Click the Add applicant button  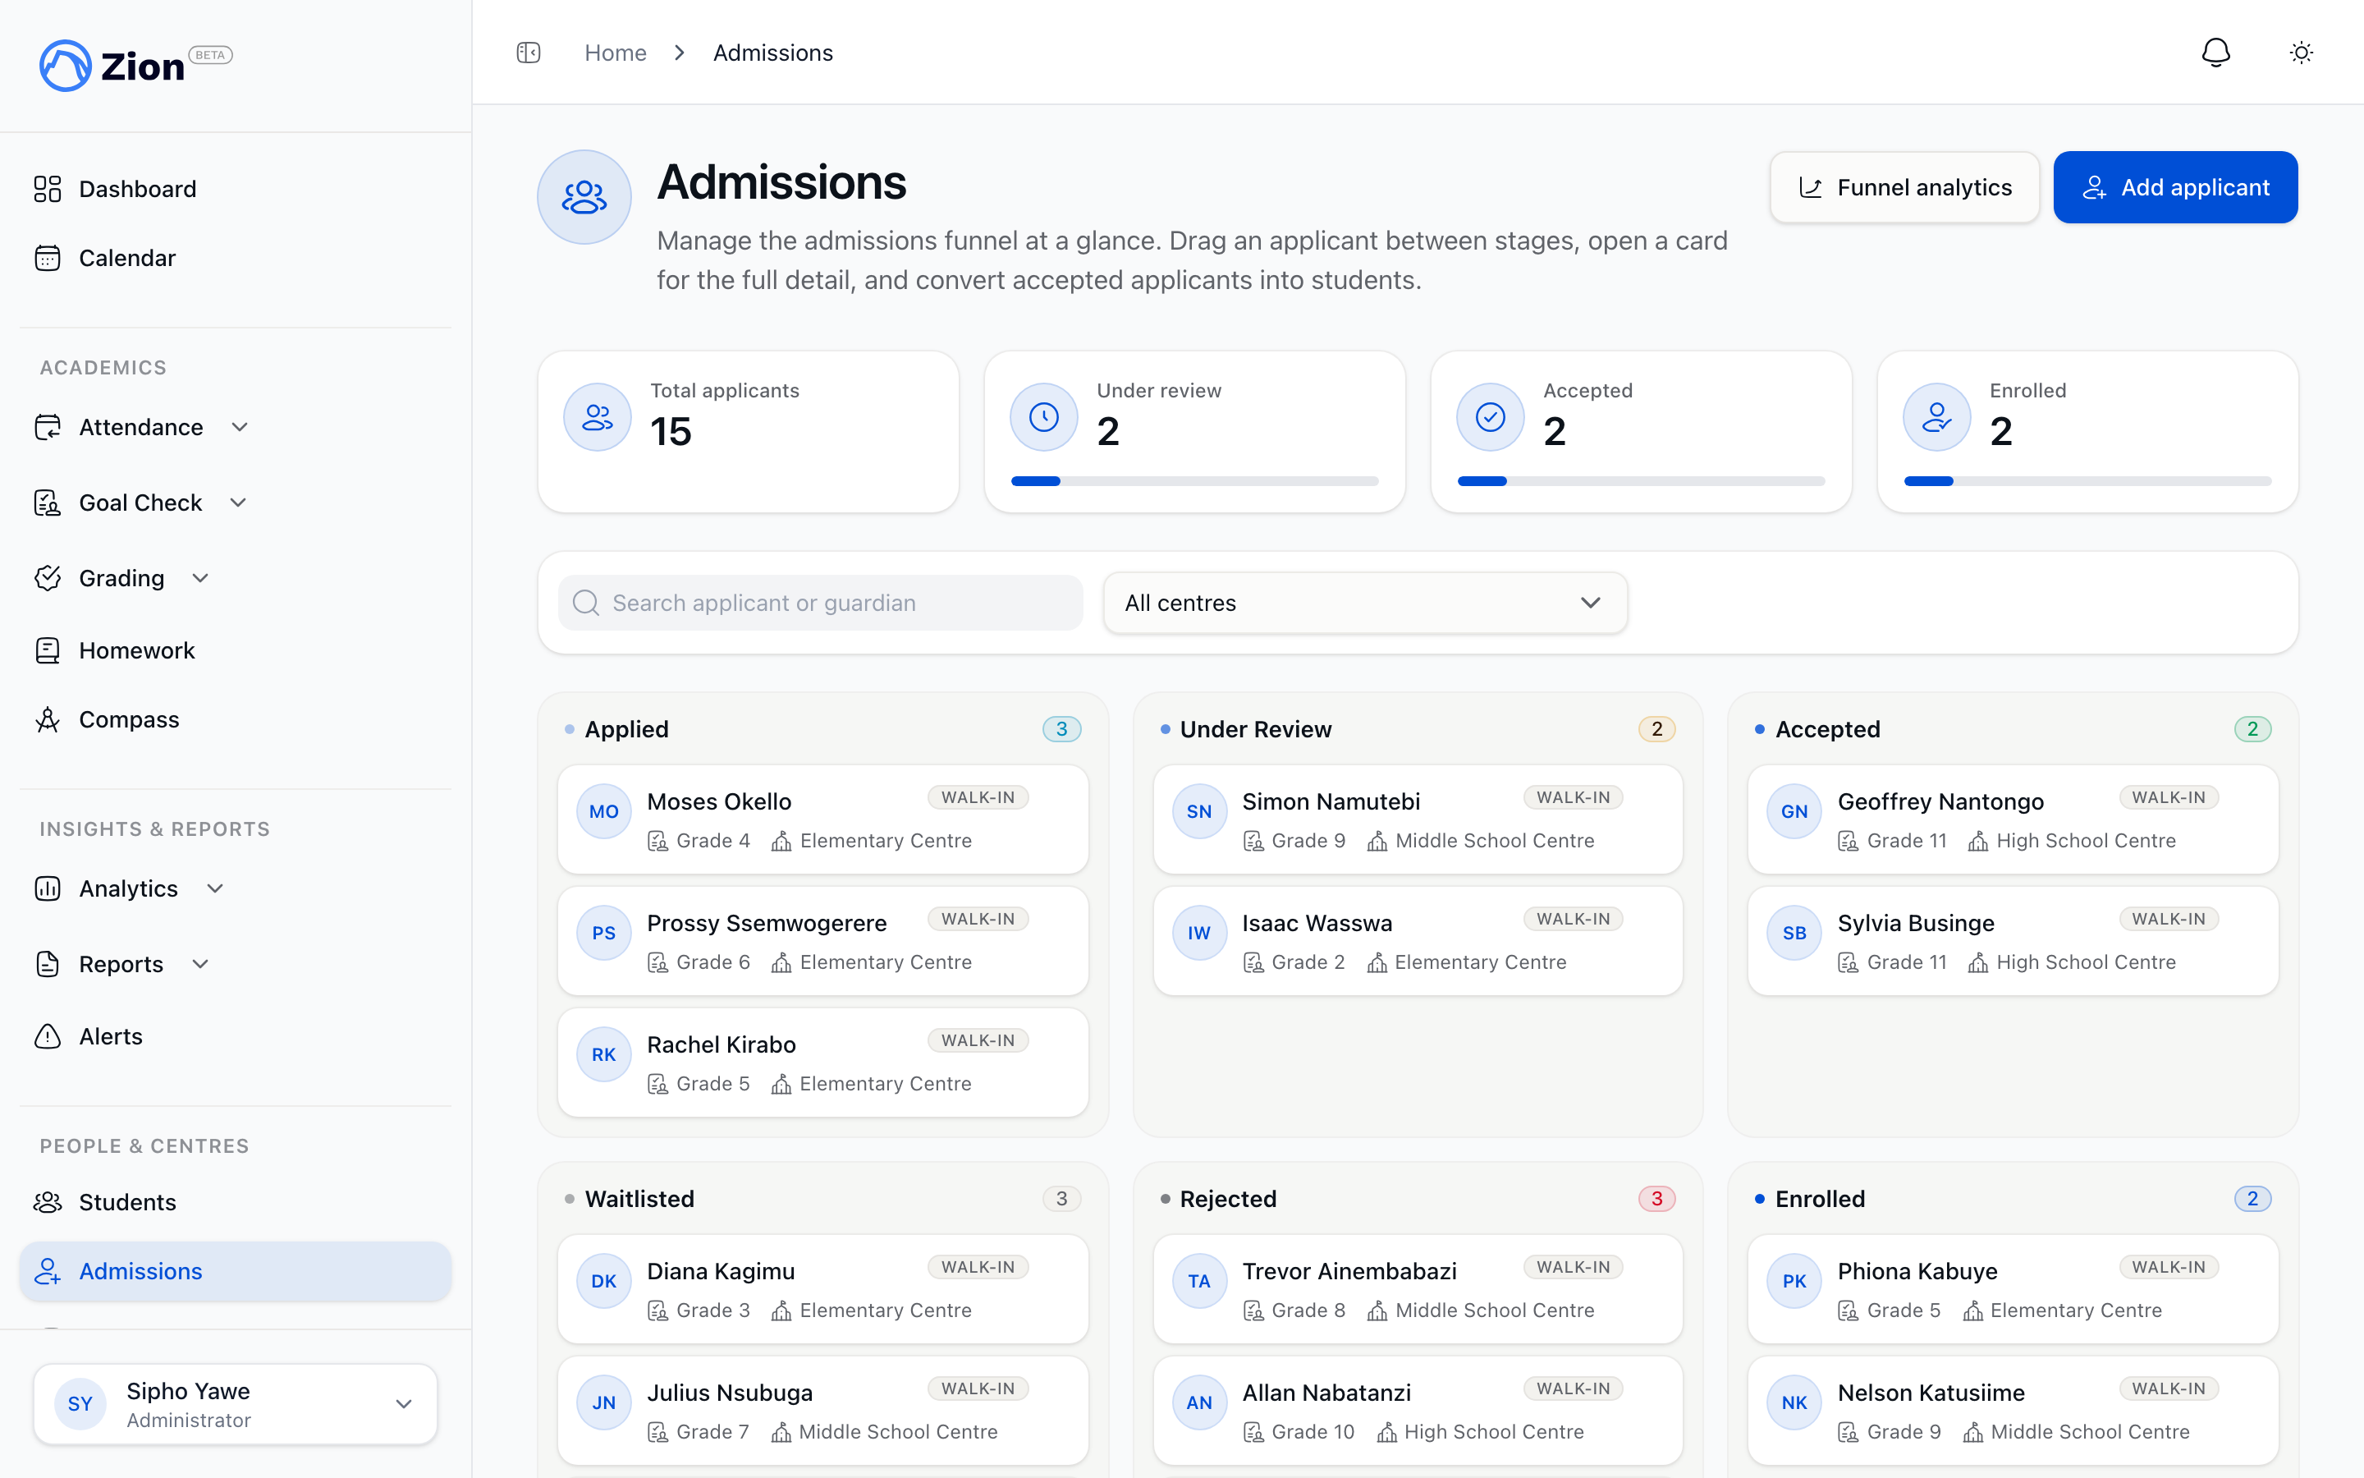[x=2175, y=188]
